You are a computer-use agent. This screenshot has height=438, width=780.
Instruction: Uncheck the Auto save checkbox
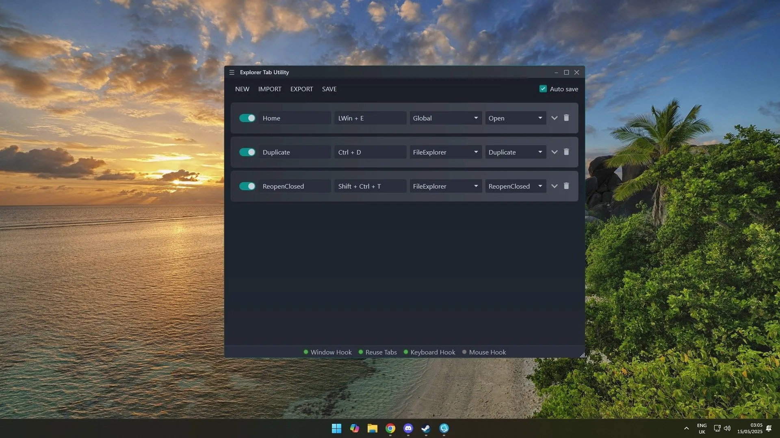click(543, 89)
